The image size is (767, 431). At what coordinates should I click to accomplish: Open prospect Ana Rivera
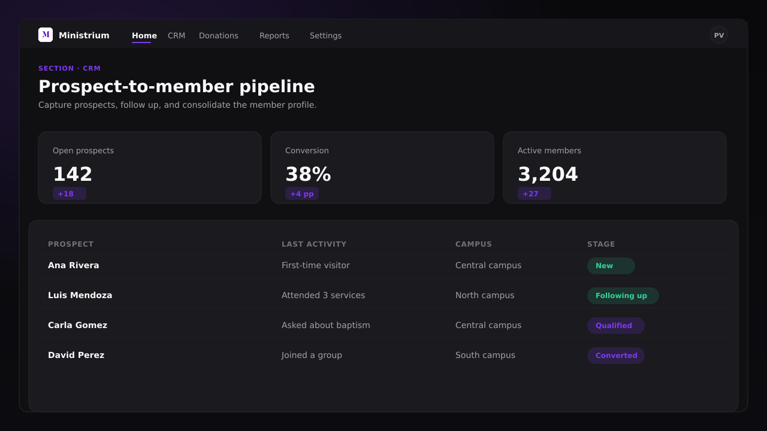[74, 265]
